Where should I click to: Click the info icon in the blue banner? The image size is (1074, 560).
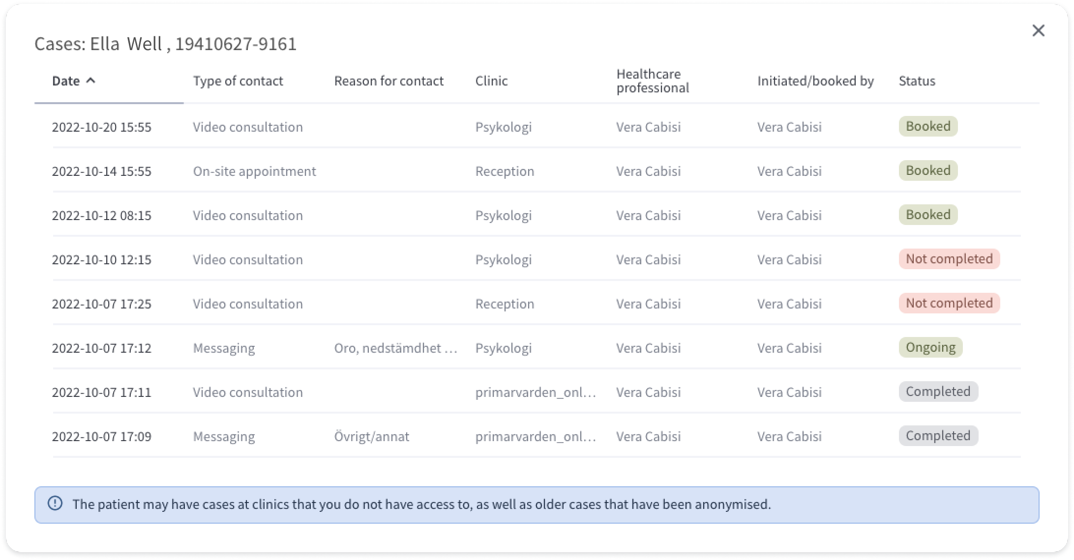click(x=55, y=504)
